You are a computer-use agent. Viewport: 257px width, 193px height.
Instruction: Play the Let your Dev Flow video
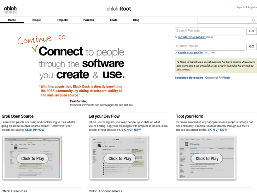click(x=119, y=159)
